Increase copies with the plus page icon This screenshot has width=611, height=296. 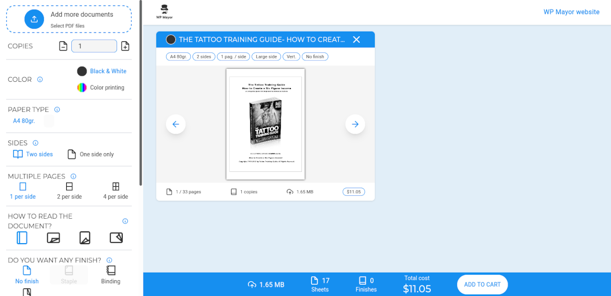pos(125,46)
